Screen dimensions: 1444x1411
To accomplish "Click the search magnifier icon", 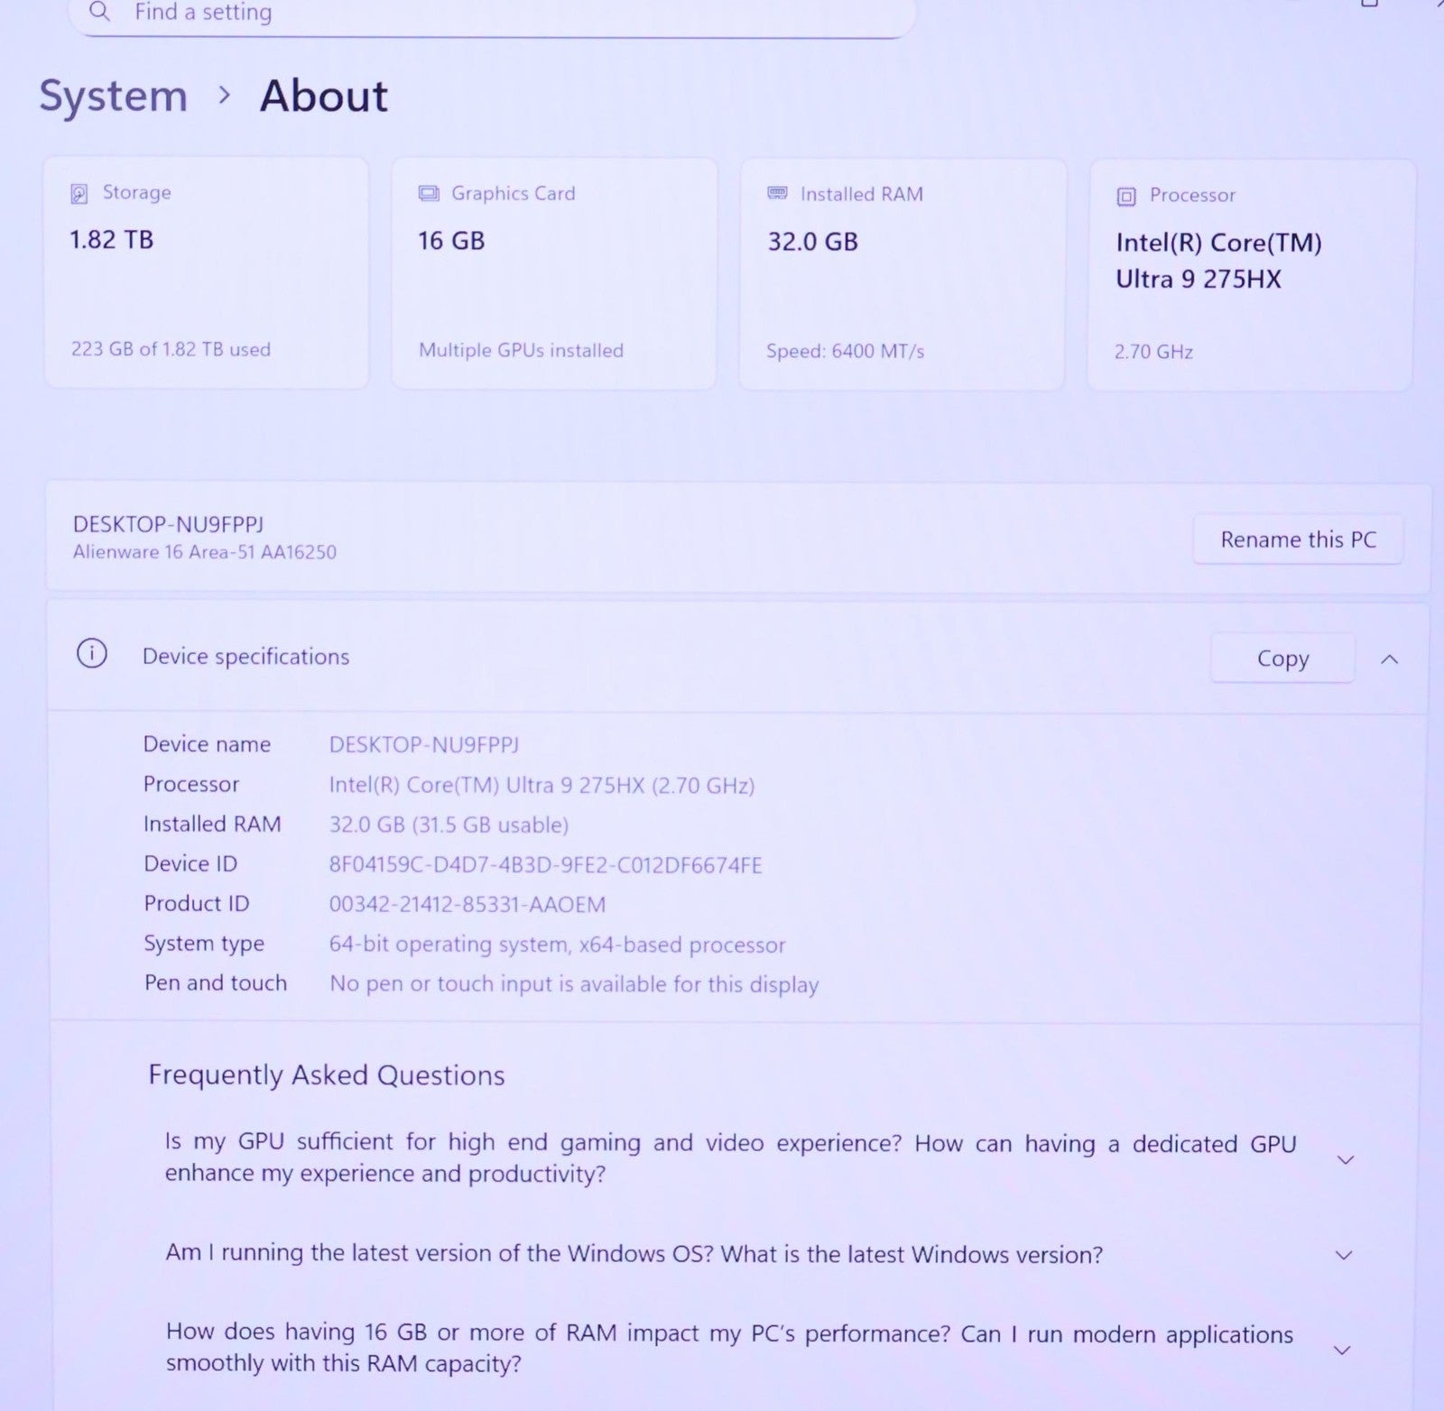I will pos(100,12).
